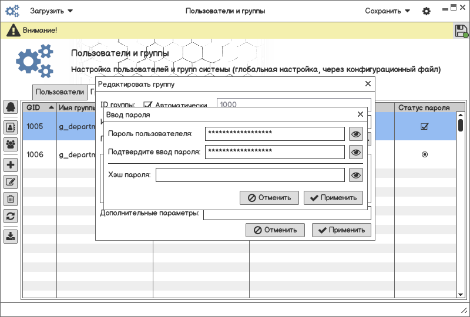
Task: Show the user password with eye icon
Action: tap(355, 134)
